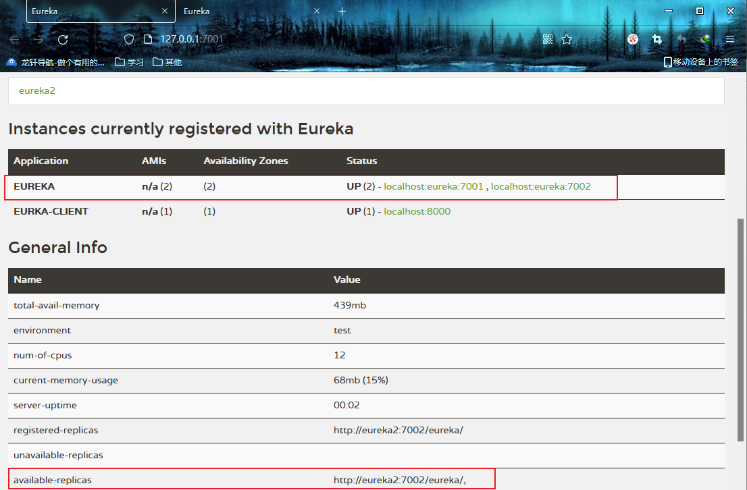Close the first Eureka tab
The image size is (747, 490).
pyautogui.click(x=165, y=11)
